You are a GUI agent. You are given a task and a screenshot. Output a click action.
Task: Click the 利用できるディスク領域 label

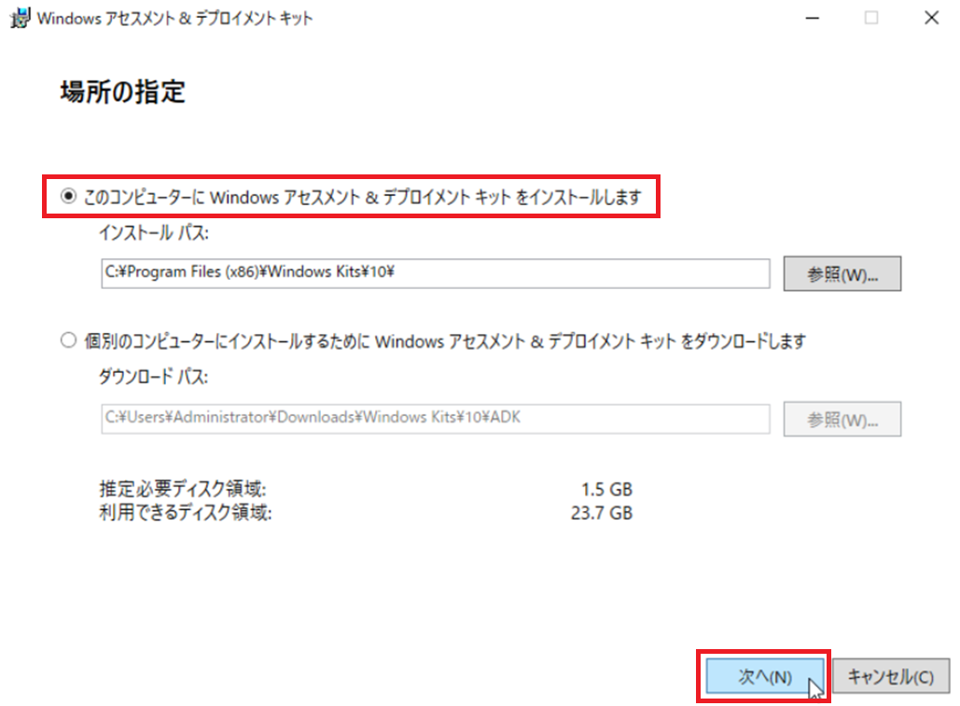185,512
